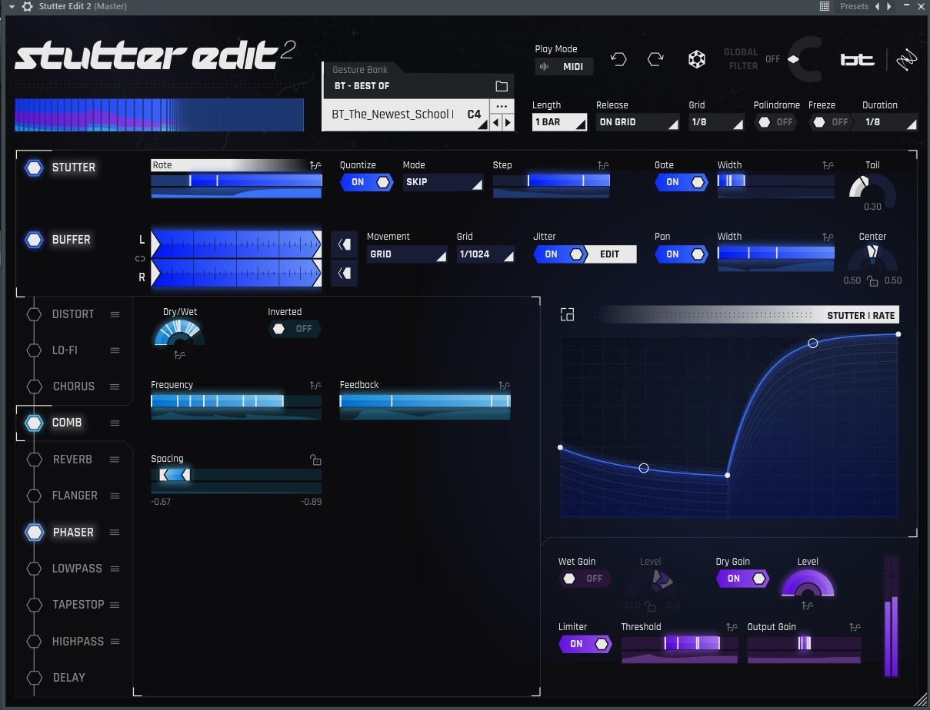The width and height of the screenshot is (930, 710).
Task: Select the Lo-Fi effect module
Action: click(x=65, y=350)
